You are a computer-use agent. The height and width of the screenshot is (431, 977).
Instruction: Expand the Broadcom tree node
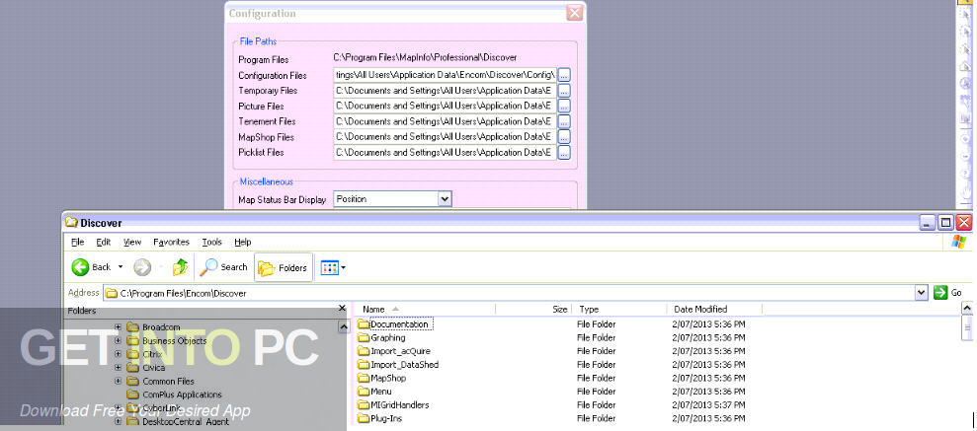coord(118,327)
